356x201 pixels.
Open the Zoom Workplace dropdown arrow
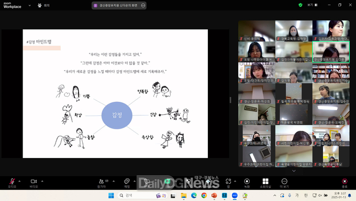(29, 5)
